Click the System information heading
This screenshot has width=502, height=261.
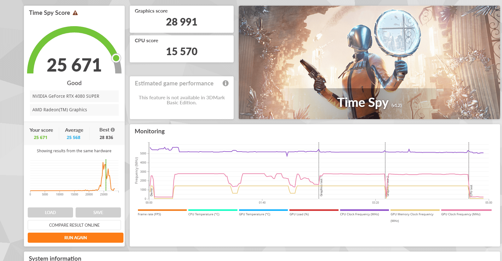tap(55, 258)
